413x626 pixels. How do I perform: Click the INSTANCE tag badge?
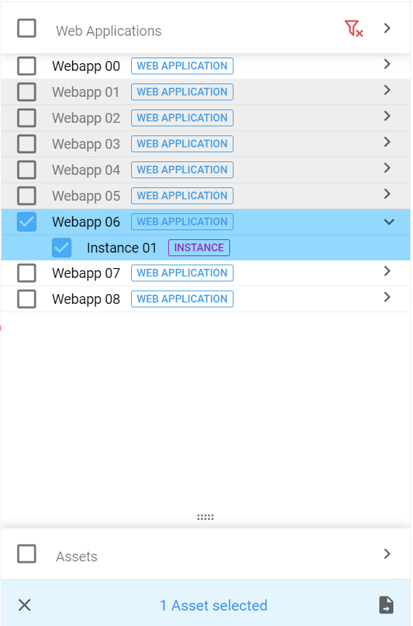[199, 248]
